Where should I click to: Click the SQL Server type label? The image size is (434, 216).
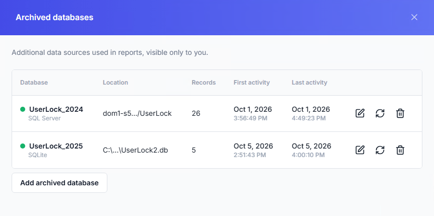[44, 118]
